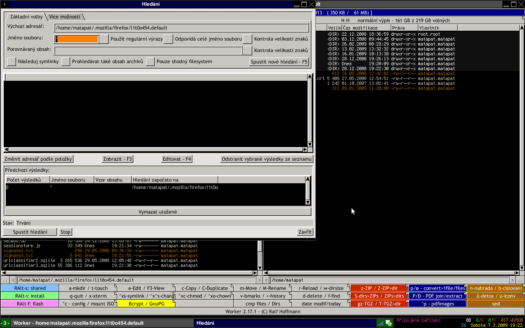Screen dimensions: 525x328
Task: Click Editovat - F4 button
Action: [x=177, y=159]
